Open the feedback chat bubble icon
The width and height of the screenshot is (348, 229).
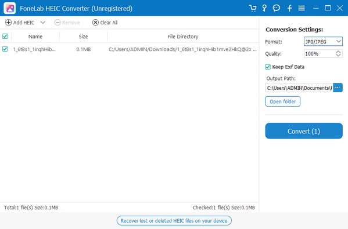[x=277, y=8]
